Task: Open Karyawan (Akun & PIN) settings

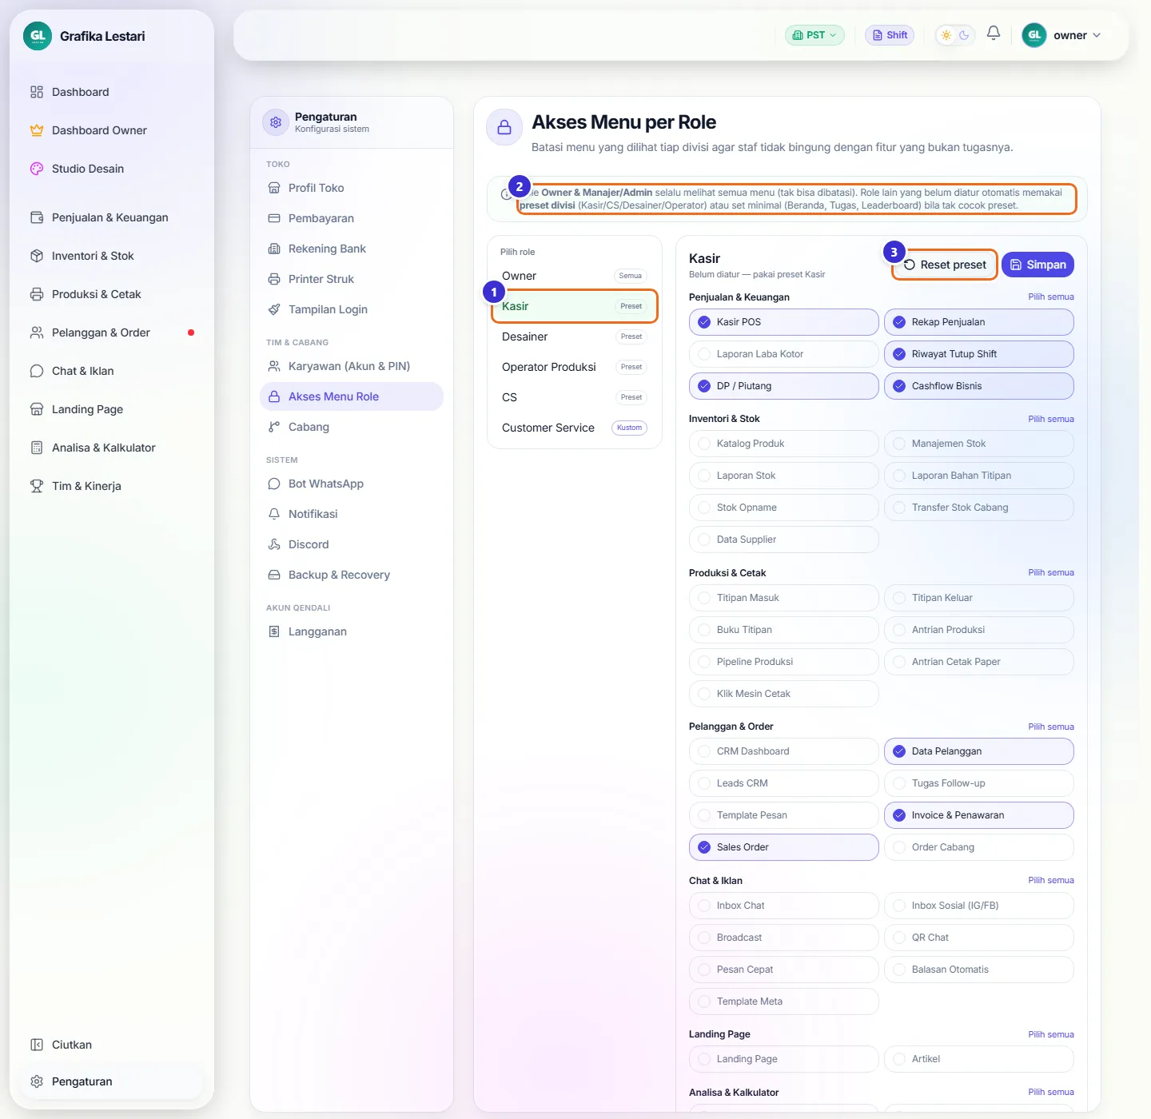Action: point(352,366)
